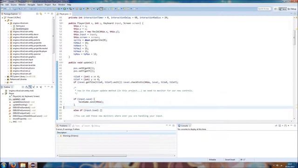Image resolution: width=298 pixels, height=168 pixels.
Task: Select update() method in Outline
Action: [x=19, y=99]
